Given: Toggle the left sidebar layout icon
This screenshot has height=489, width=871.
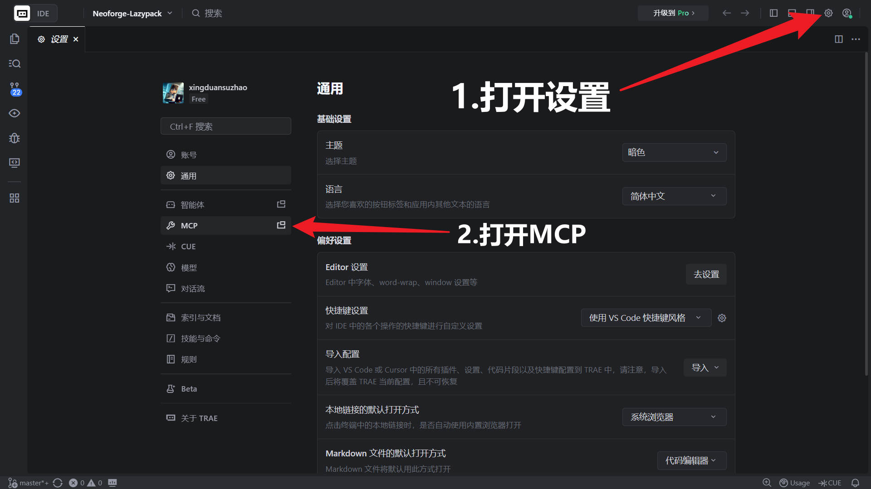Looking at the screenshot, I should 774,13.
